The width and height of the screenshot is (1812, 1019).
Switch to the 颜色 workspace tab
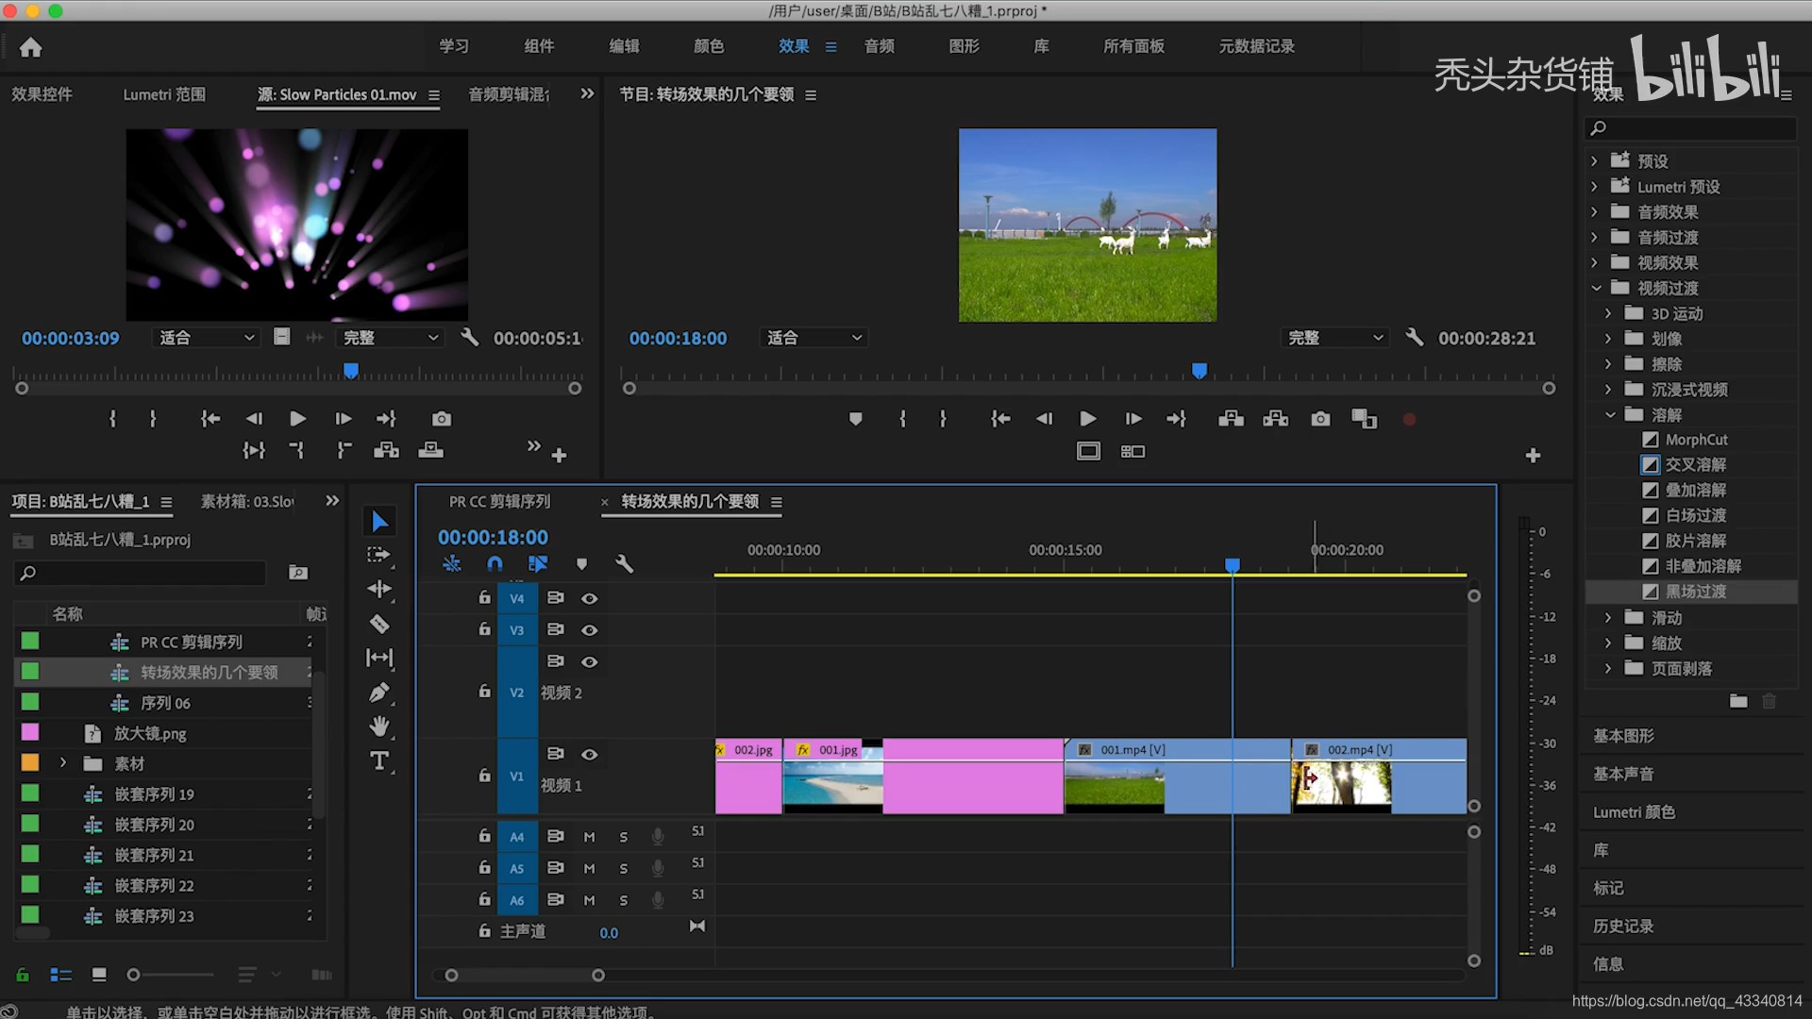pyautogui.click(x=709, y=46)
